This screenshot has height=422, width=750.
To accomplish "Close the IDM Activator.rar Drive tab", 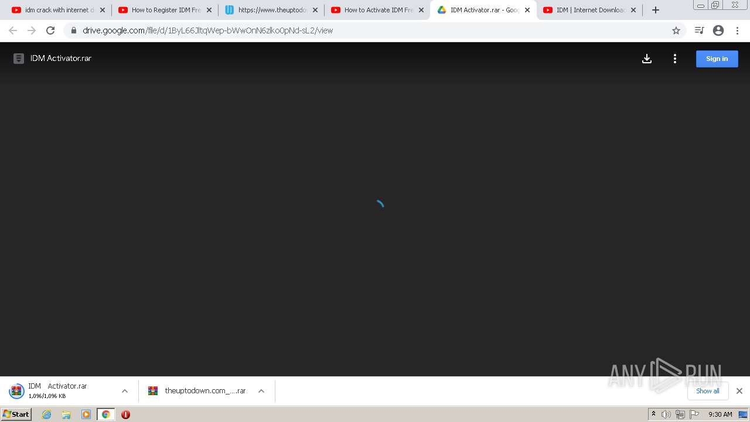I will point(527,10).
